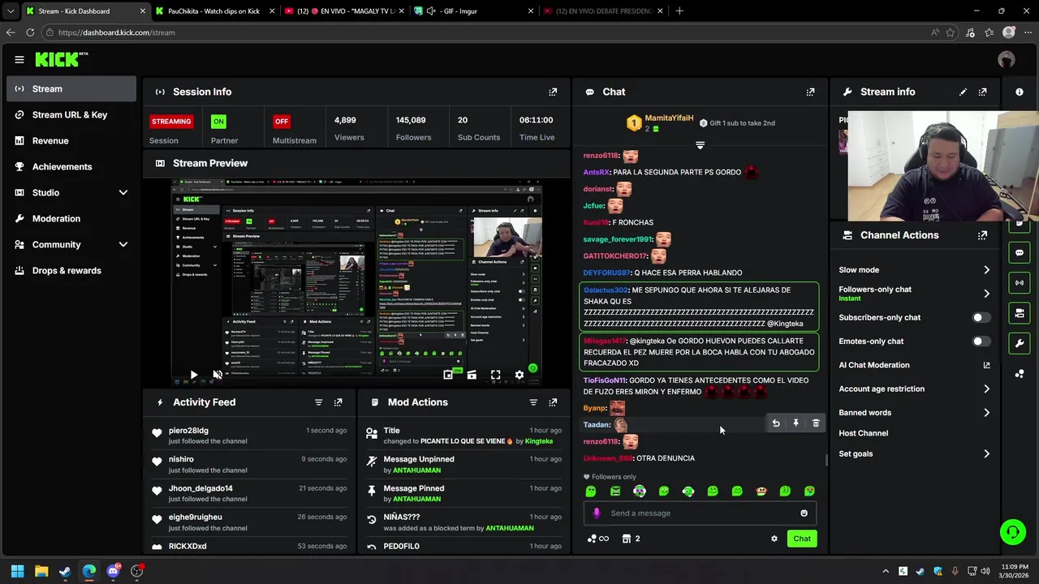Focus the Send a message field
The image size is (1039, 584).
coord(700,513)
